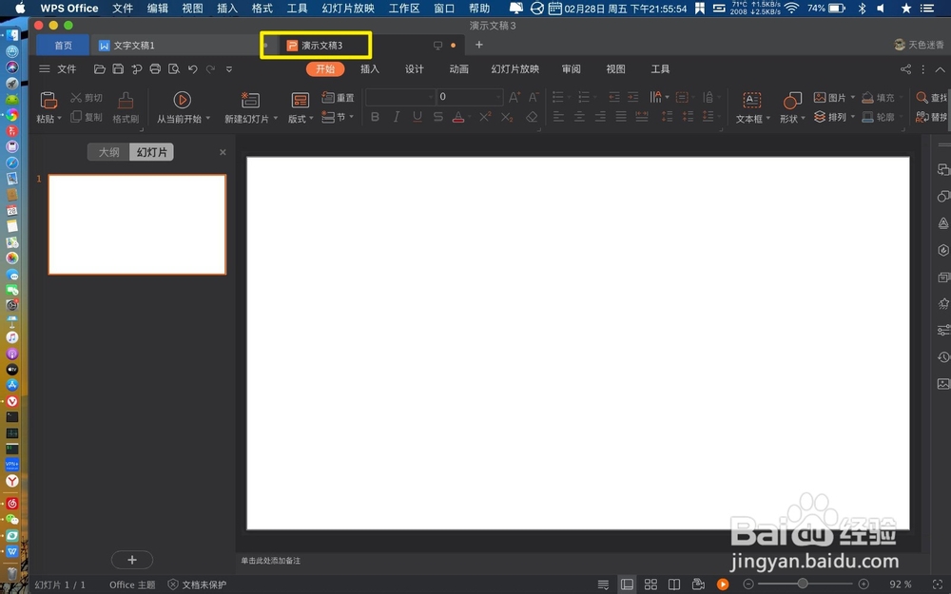Toggle Align Left paragraph
The height and width of the screenshot is (594, 951).
558,117
